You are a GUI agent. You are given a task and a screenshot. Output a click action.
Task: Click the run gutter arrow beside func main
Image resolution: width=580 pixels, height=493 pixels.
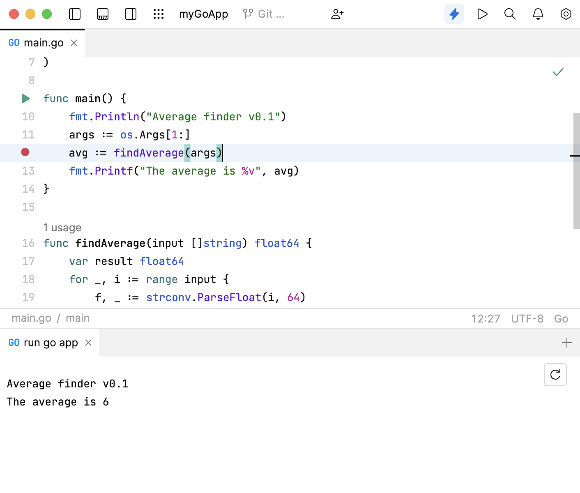[25, 99]
